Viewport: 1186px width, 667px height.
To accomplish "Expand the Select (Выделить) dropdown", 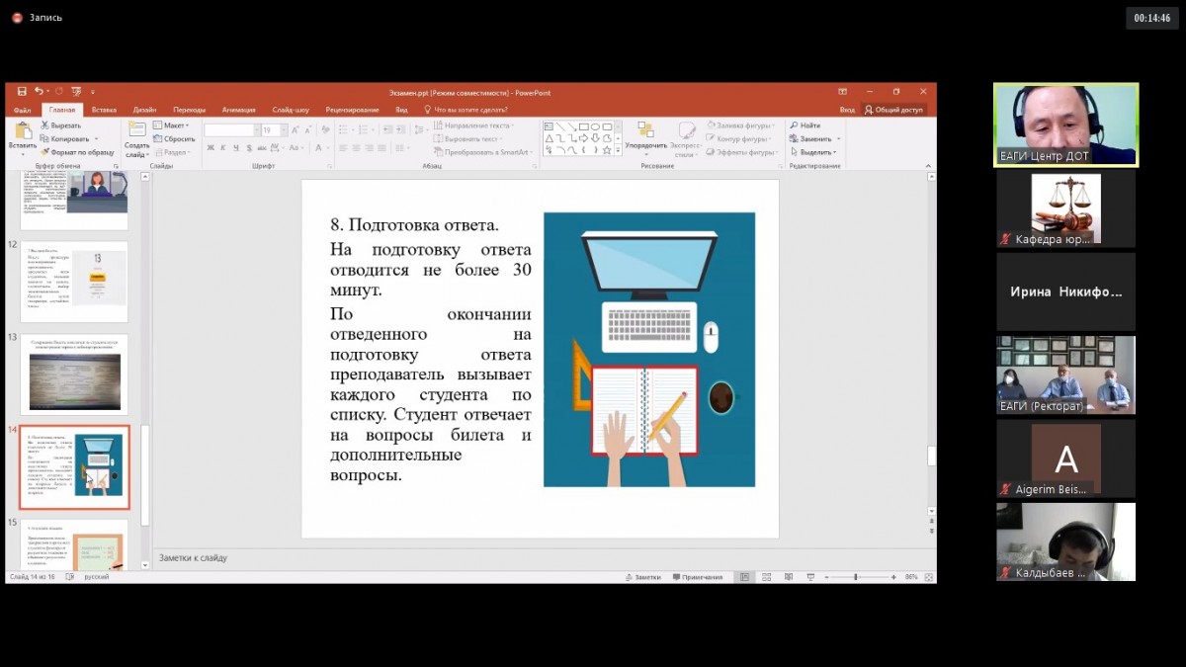I will click(816, 152).
